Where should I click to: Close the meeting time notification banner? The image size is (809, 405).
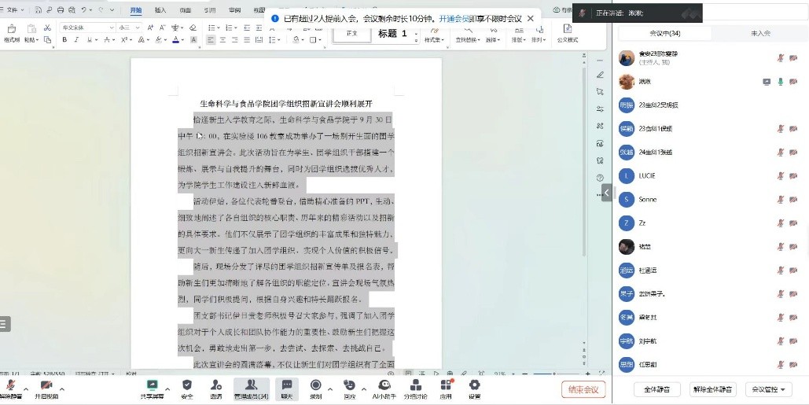coord(530,18)
